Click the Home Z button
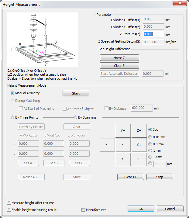Image resolution: width=189 pixels, height=218 pixels. pyautogui.click(x=119, y=58)
